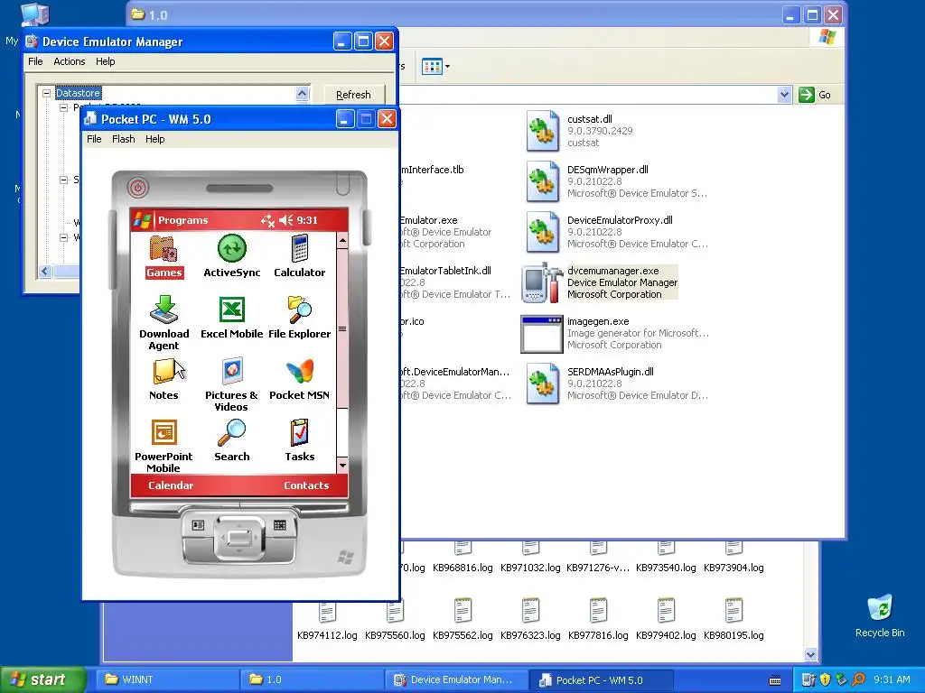This screenshot has height=693, width=925.
Task: Click the Go button in Explorer
Action: click(x=815, y=95)
